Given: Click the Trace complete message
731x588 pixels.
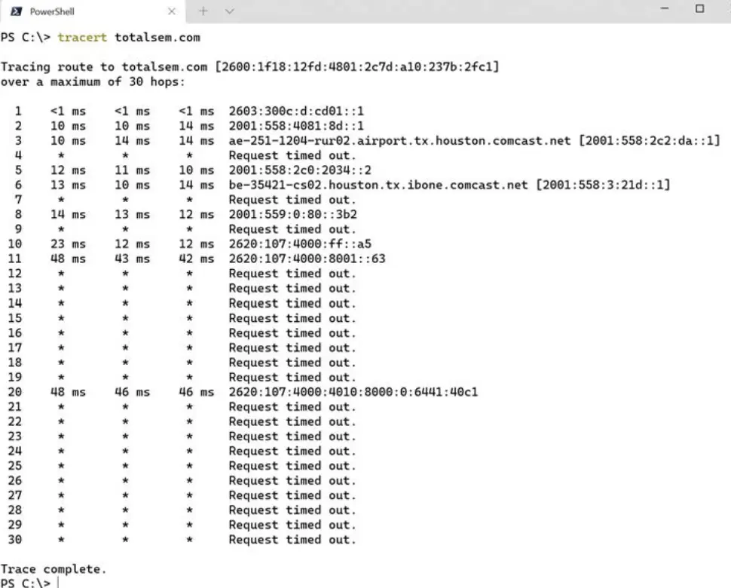Looking at the screenshot, I should tap(54, 568).
